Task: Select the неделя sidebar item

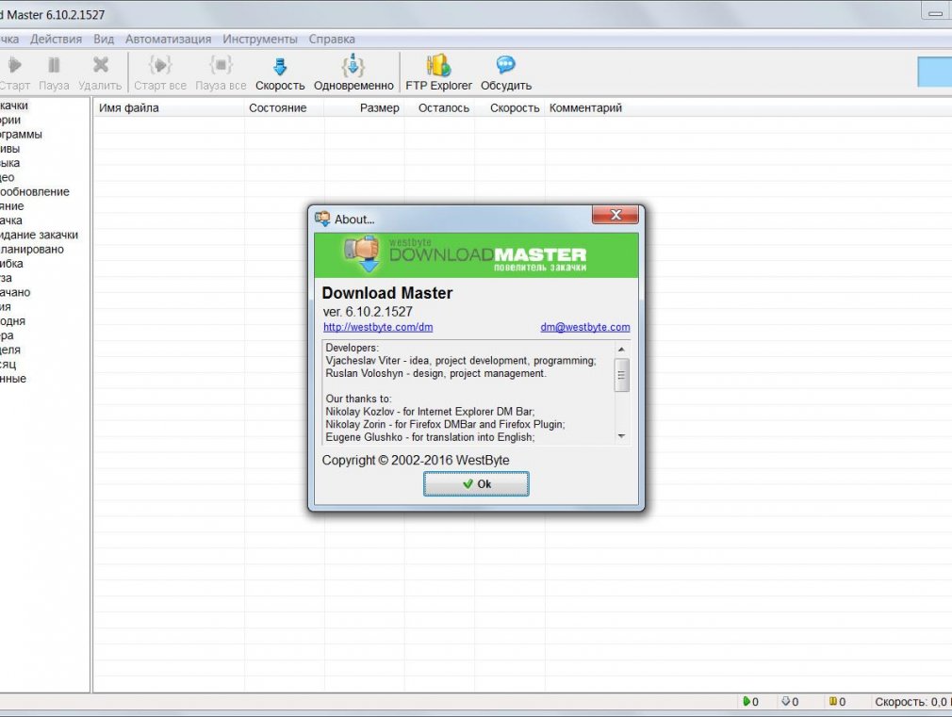Action: coord(10,350)
